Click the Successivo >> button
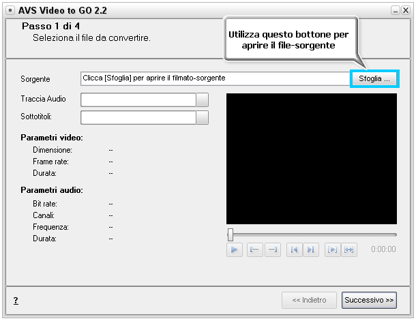 pyautogui.click(x=369, y=300)
